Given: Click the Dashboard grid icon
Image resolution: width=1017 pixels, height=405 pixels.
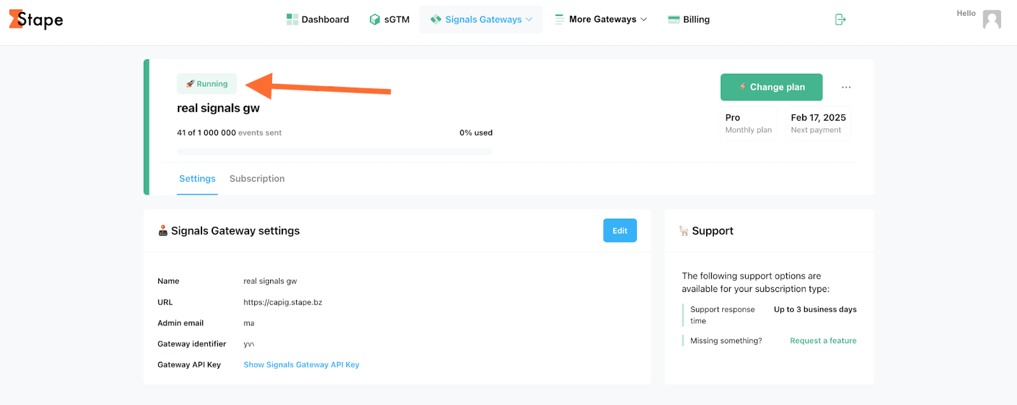Looking at the screenshot, I should (x=292, y=20).
